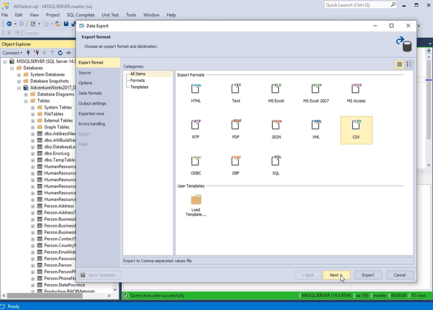This screenshot has width=433, height=310.
Task: Select Templates in the Categories list
Action: (x=139, y=87)
